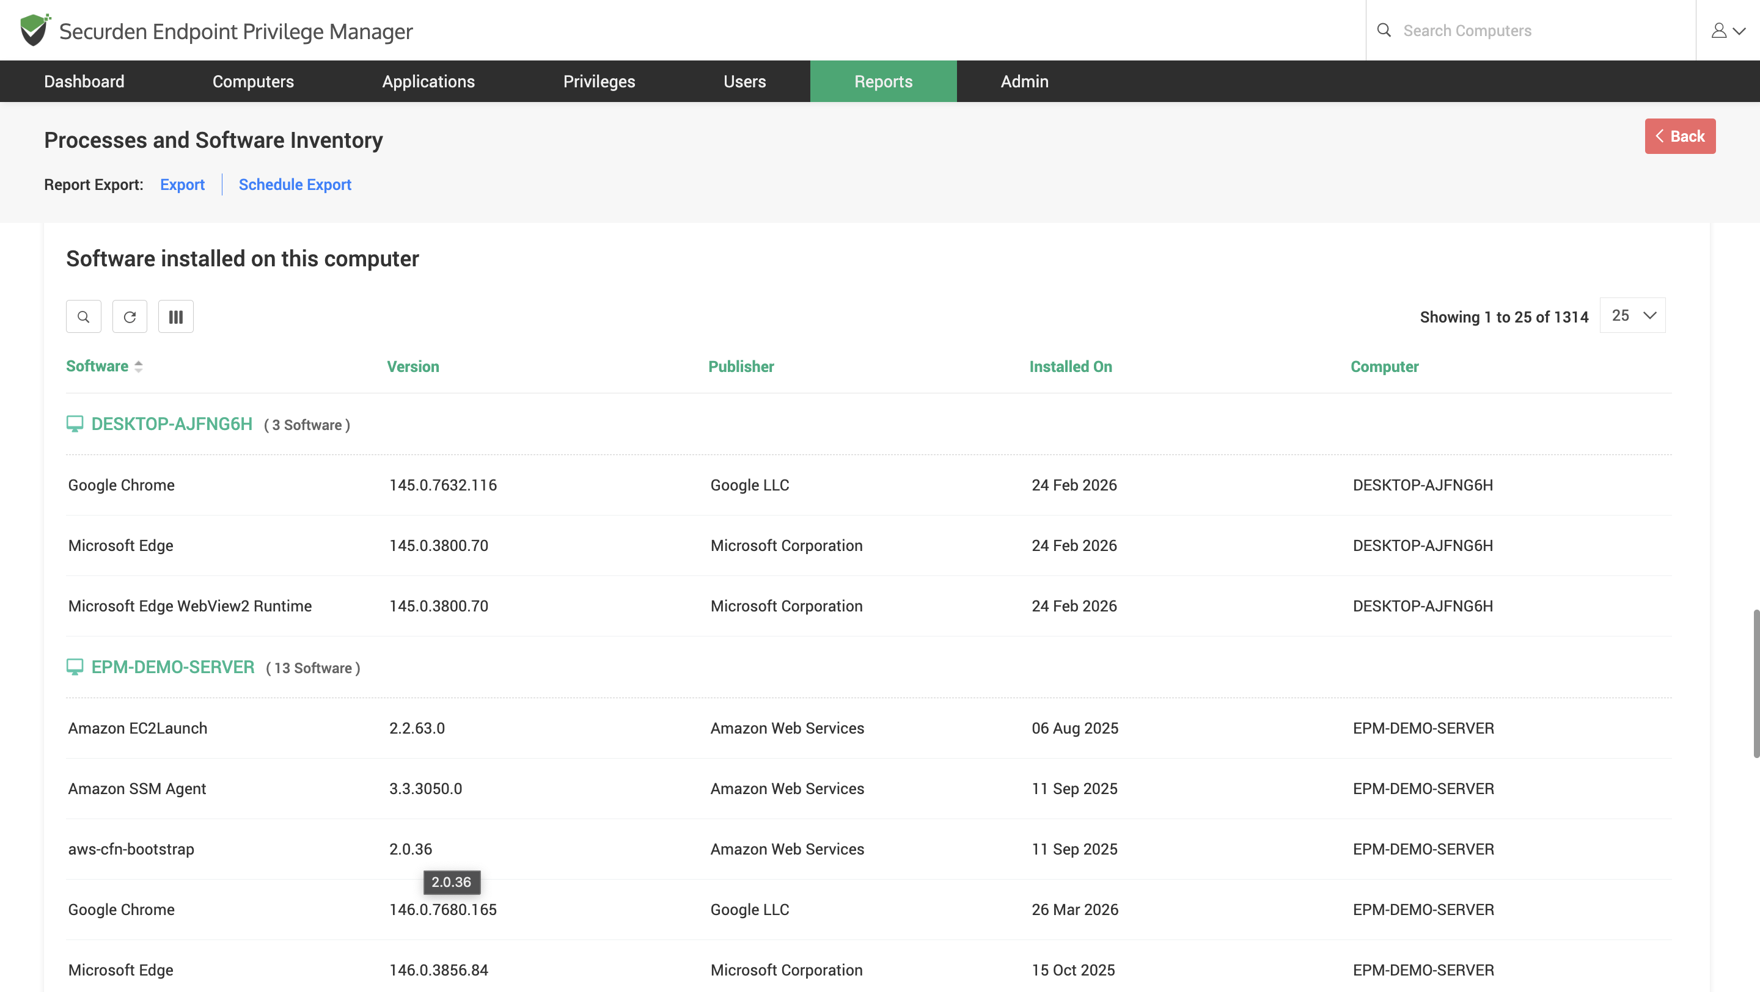Click the DESKTOP-AJFNG6H computer icon
The height and width of the screenshot is (992, 1760).
click(x=75, y=424)
